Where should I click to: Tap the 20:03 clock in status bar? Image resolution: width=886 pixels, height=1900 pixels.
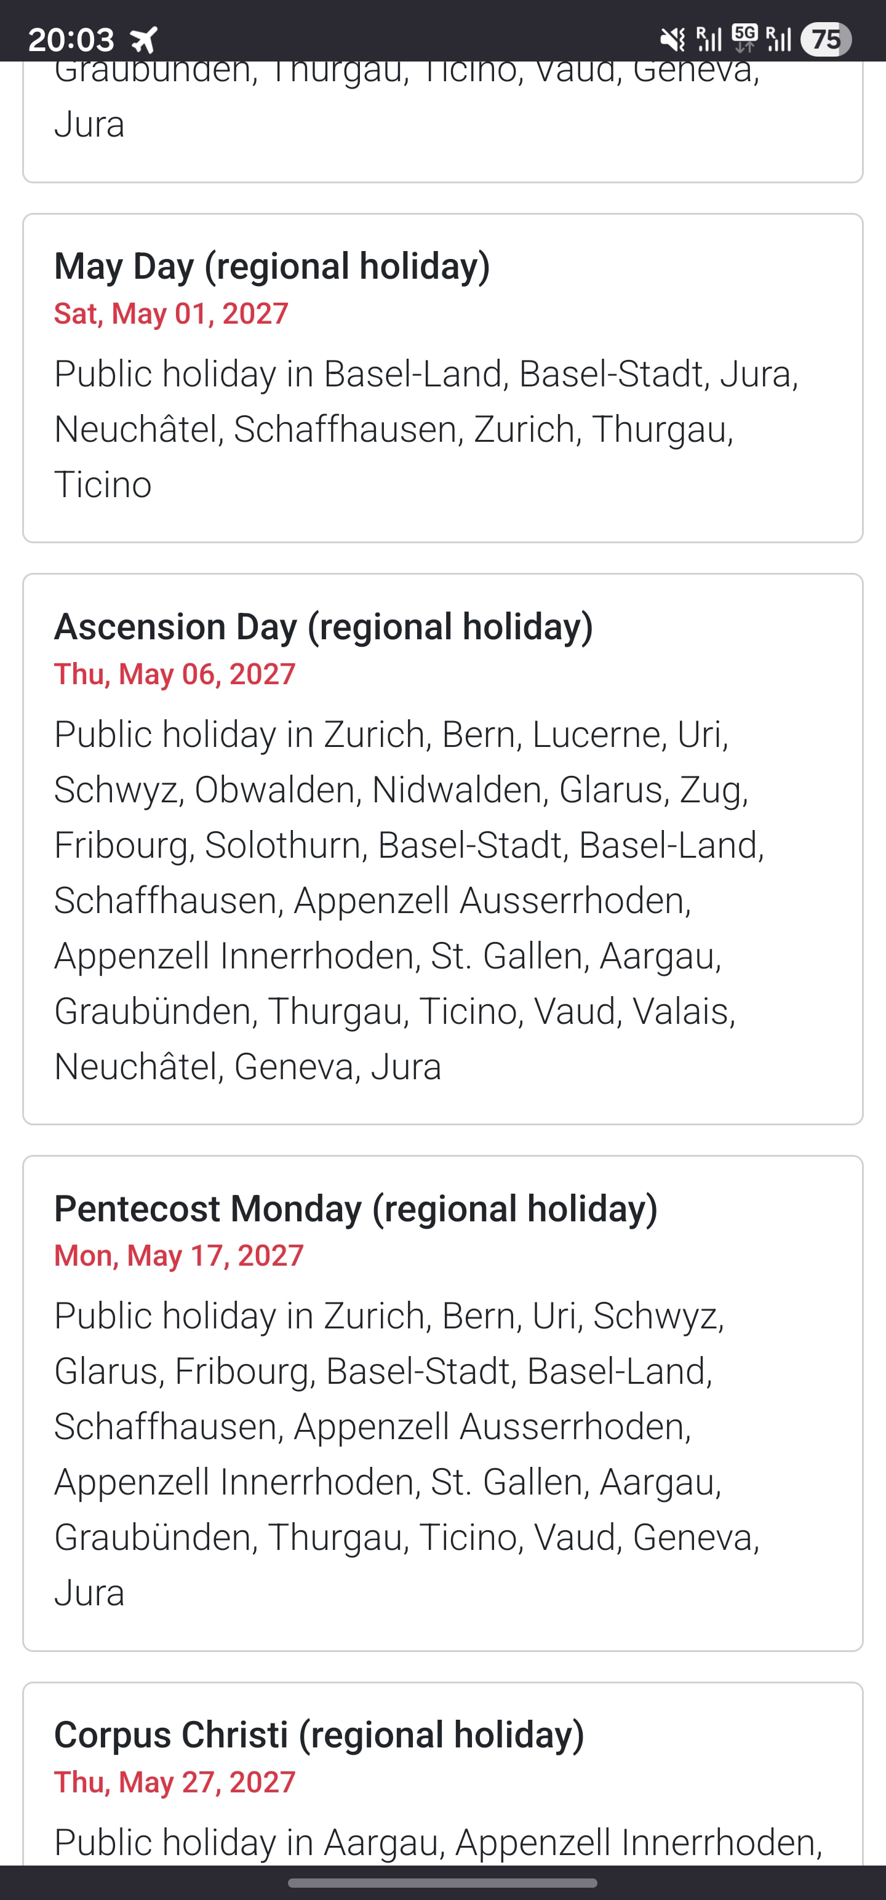point(71,39)
